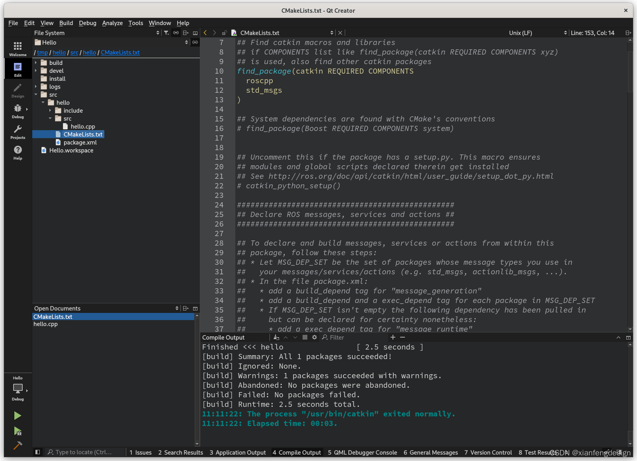Expand the build folder
Image resolution: width=637 pixels, height=461 pixels.
pos(36,63)
